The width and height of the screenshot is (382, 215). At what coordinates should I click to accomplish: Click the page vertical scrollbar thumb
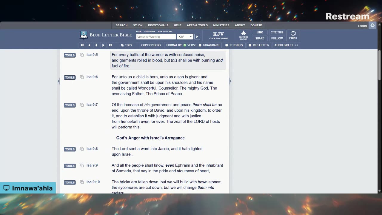point(380,65)
